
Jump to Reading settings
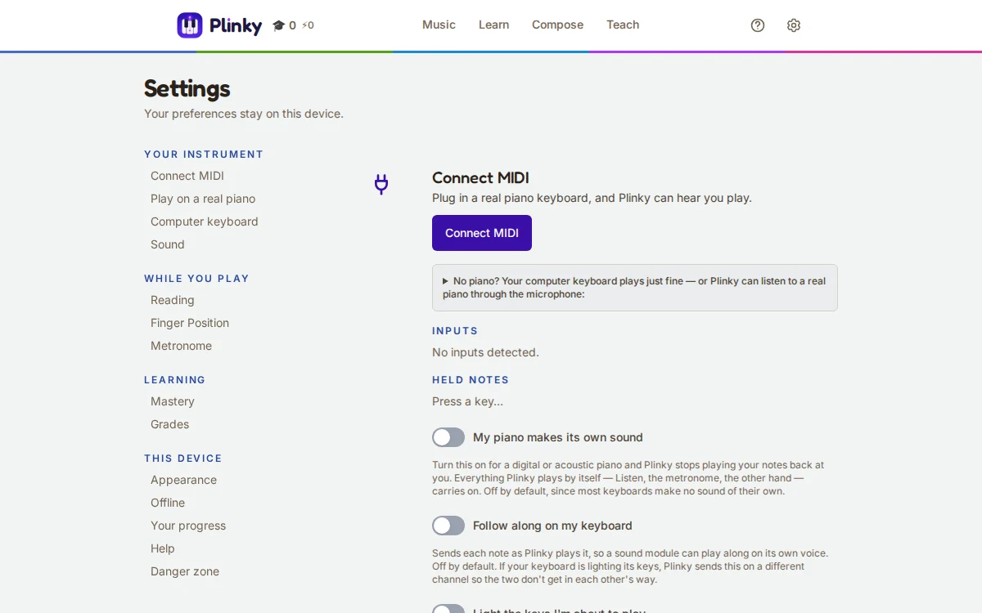pos(173,300)
